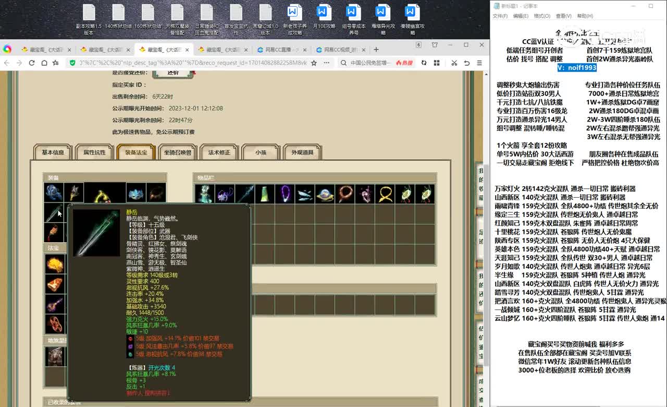Open the 秦陵地宫攻略 Word document
Image resolution: width=667 pixels, height=407 pixels.
pos(413,19)
